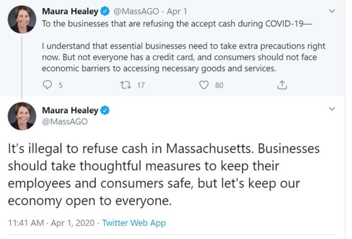The image size is (352, 239).
Task: Open the chevron menu on the lower tweet
Action: (x=333, y=109)
